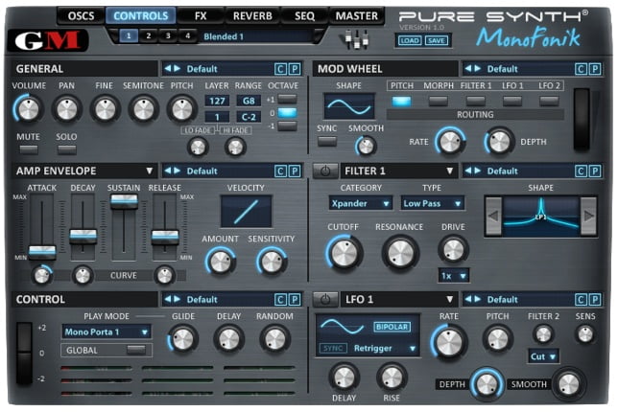The image size is (618, 412).
Task: Click the BIPOLAR button in LFO 1
Action: click(391, 327)
